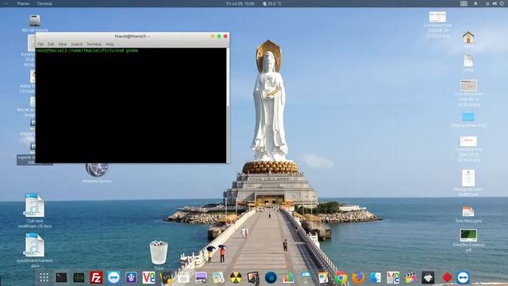Launch the presentation stand icon in the dock
This screenshot has height=286, width=508.
click(x=306, y=277)
